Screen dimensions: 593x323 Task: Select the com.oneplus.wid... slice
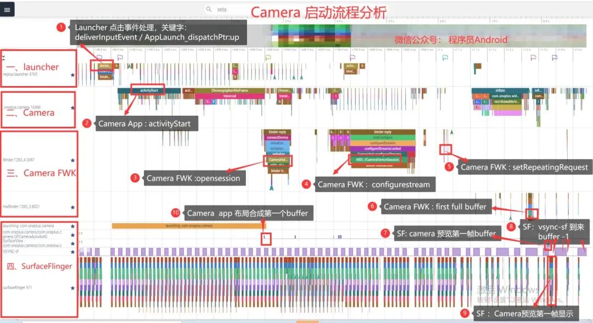click(x=506, y=97)
